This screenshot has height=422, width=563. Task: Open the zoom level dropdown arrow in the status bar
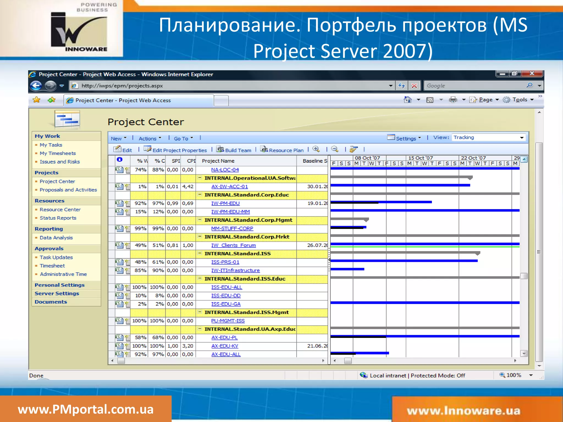pos(531,375)
